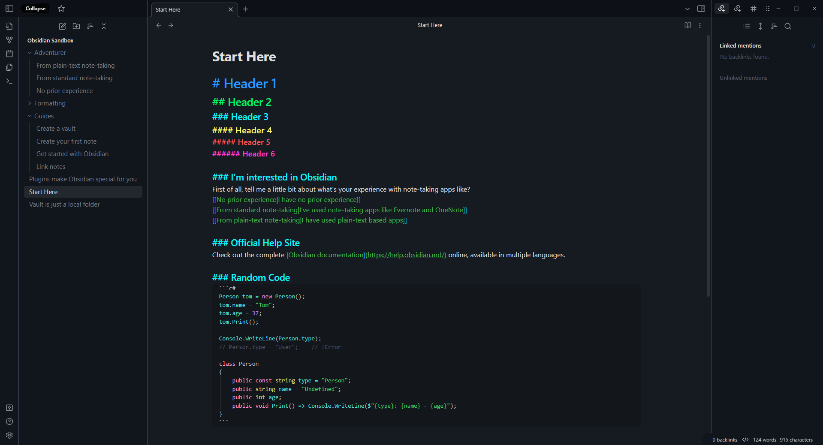Image resolution: width=823 pixels, height=445 pixels.
Task: Place cursor in the Header 1 line
Action: point(244,84)
